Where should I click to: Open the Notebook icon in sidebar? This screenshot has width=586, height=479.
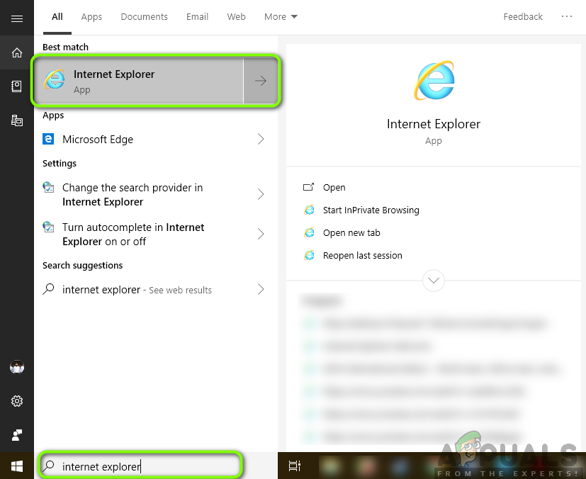(16, 86)
